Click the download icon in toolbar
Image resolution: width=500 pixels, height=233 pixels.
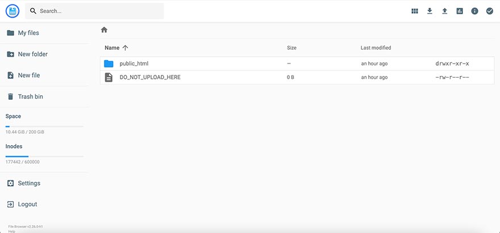pos(430,11)
